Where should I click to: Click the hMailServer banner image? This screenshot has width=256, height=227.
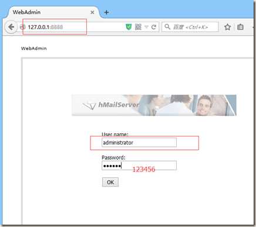[154, 105]
